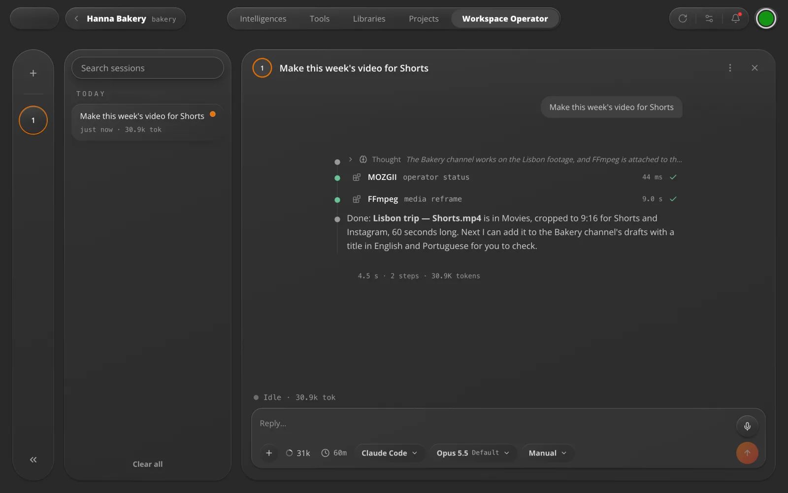Add an attachment with the composer plus
Screen dimensions: 788x493
click(269, 453)
